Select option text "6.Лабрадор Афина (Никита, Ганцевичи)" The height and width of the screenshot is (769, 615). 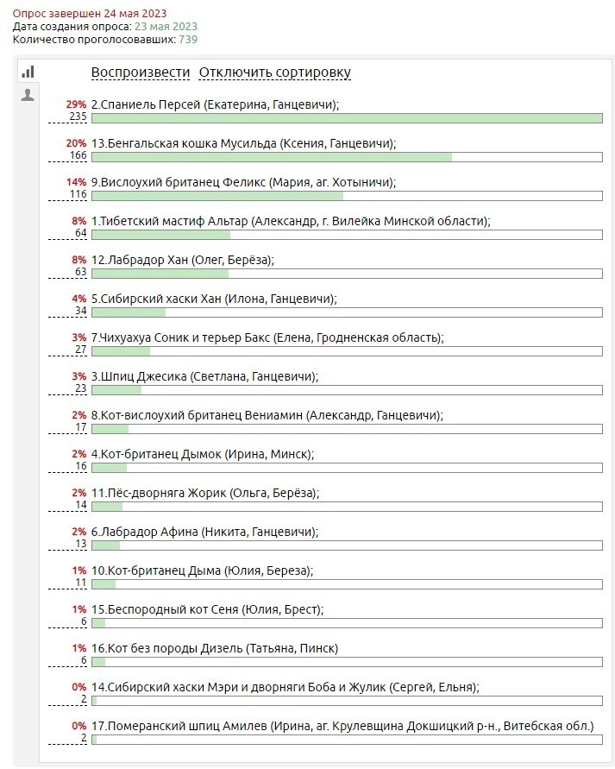pyautogui.click(x=204, y=531)
